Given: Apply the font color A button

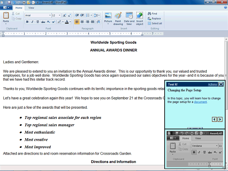Looking at the screenshot, I should click(67, 22).
